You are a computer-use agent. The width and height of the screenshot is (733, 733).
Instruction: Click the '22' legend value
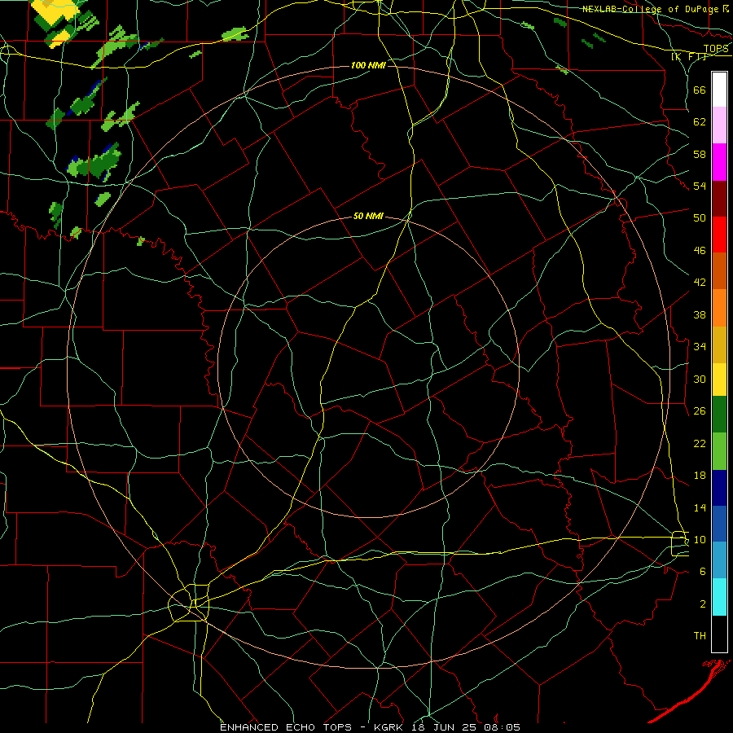(700, 443)
